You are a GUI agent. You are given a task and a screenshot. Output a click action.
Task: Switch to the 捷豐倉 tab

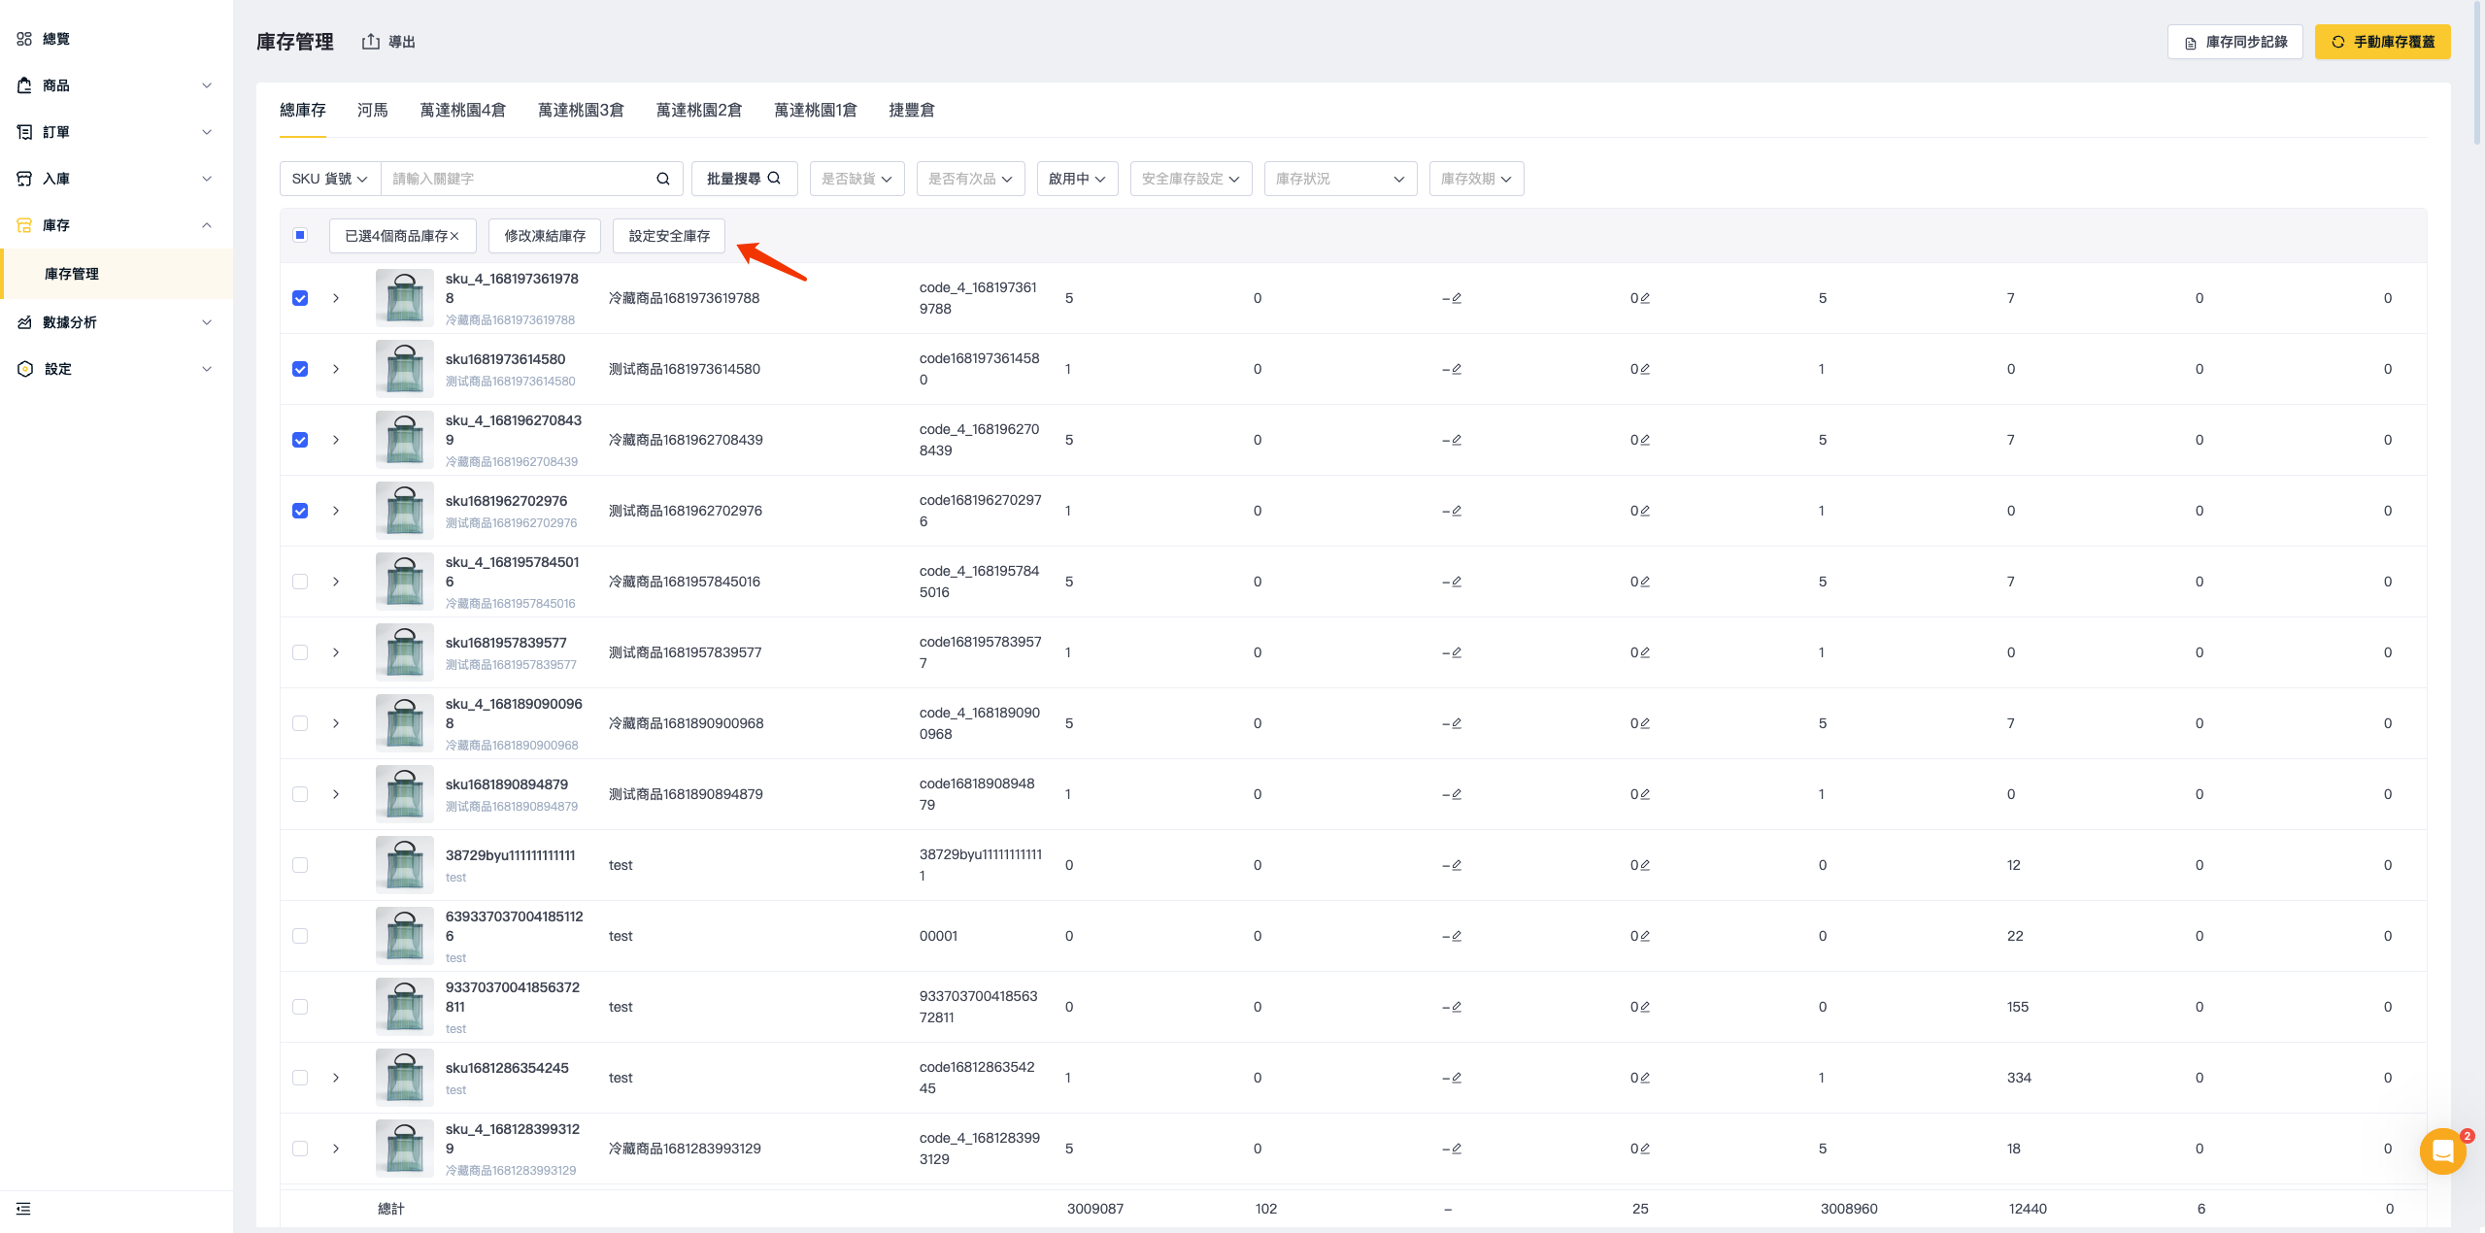(912, 111)
